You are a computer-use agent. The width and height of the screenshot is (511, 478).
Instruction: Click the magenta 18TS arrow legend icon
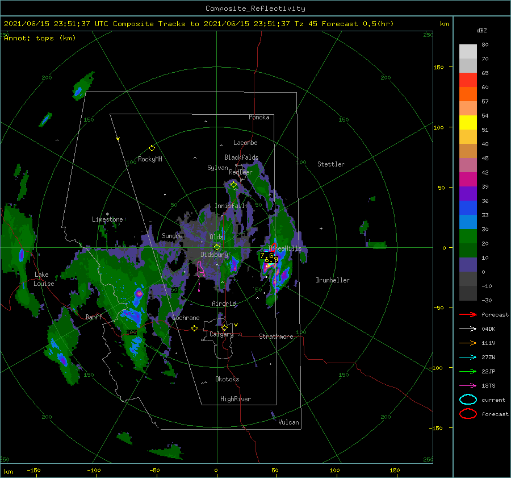(x=468, y=386)
